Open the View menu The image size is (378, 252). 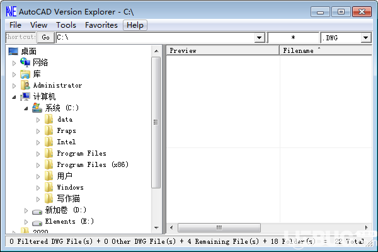(x=38, y=25)
